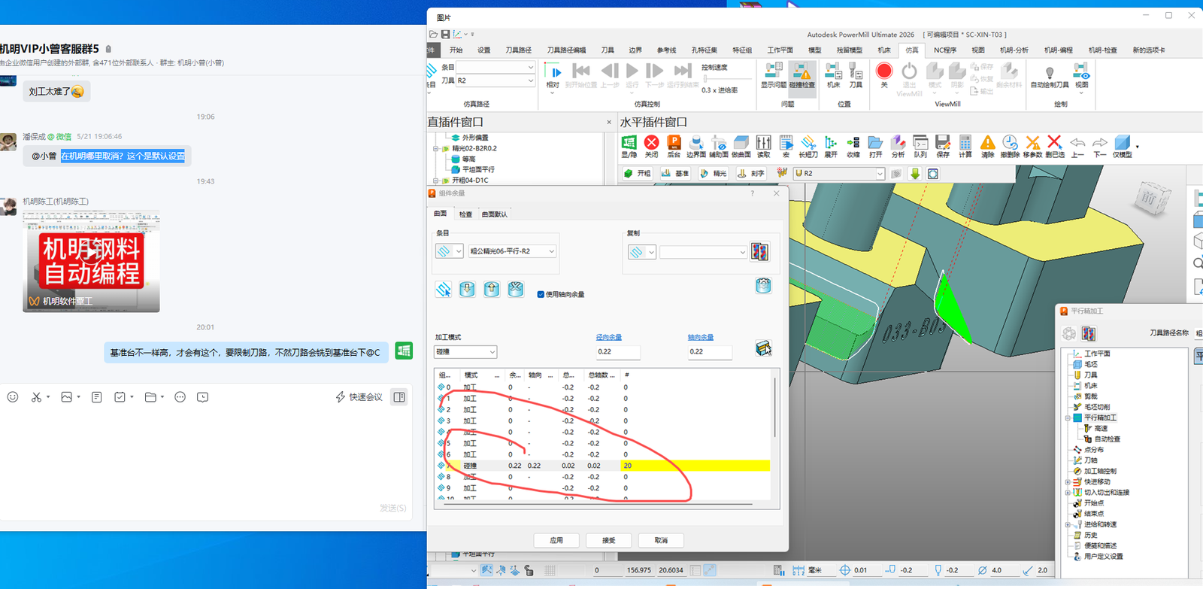The height and width of the screenshot is (589, 1203).
Task: Click the 轴向余量 link label
Action: click(x=701, y=337)
